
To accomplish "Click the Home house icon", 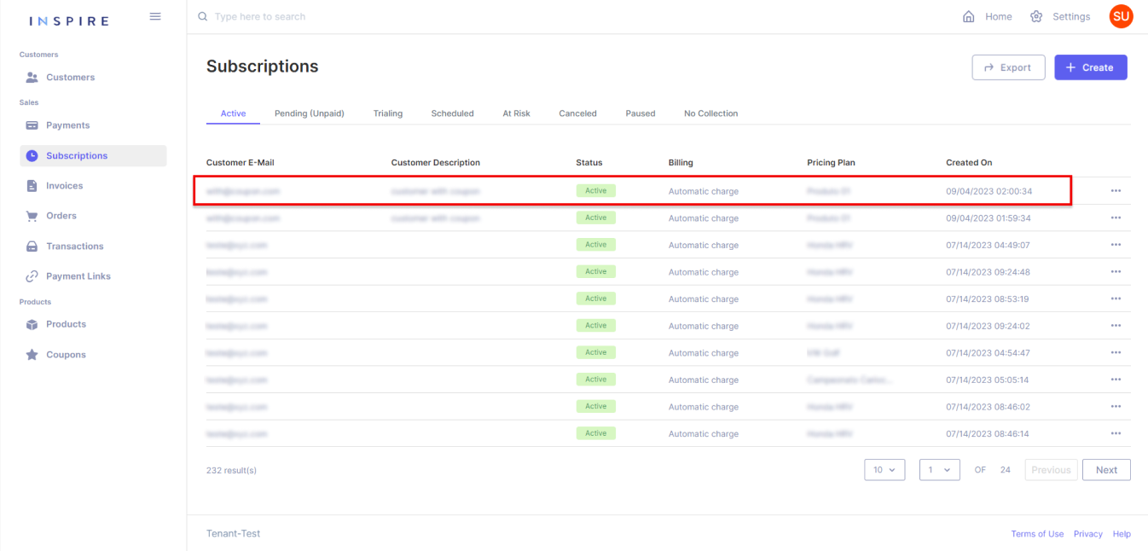I will pyautogui.click(x=968, y=16).
